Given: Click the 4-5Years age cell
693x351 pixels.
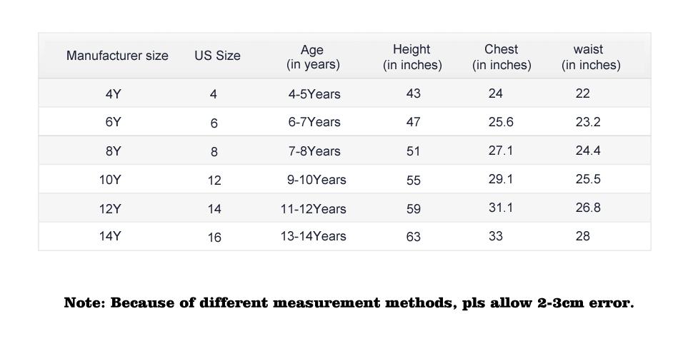Looking at the screenshot, I should point(314,94).
